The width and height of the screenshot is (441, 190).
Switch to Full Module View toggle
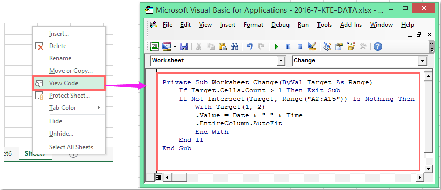pos(159,177)
